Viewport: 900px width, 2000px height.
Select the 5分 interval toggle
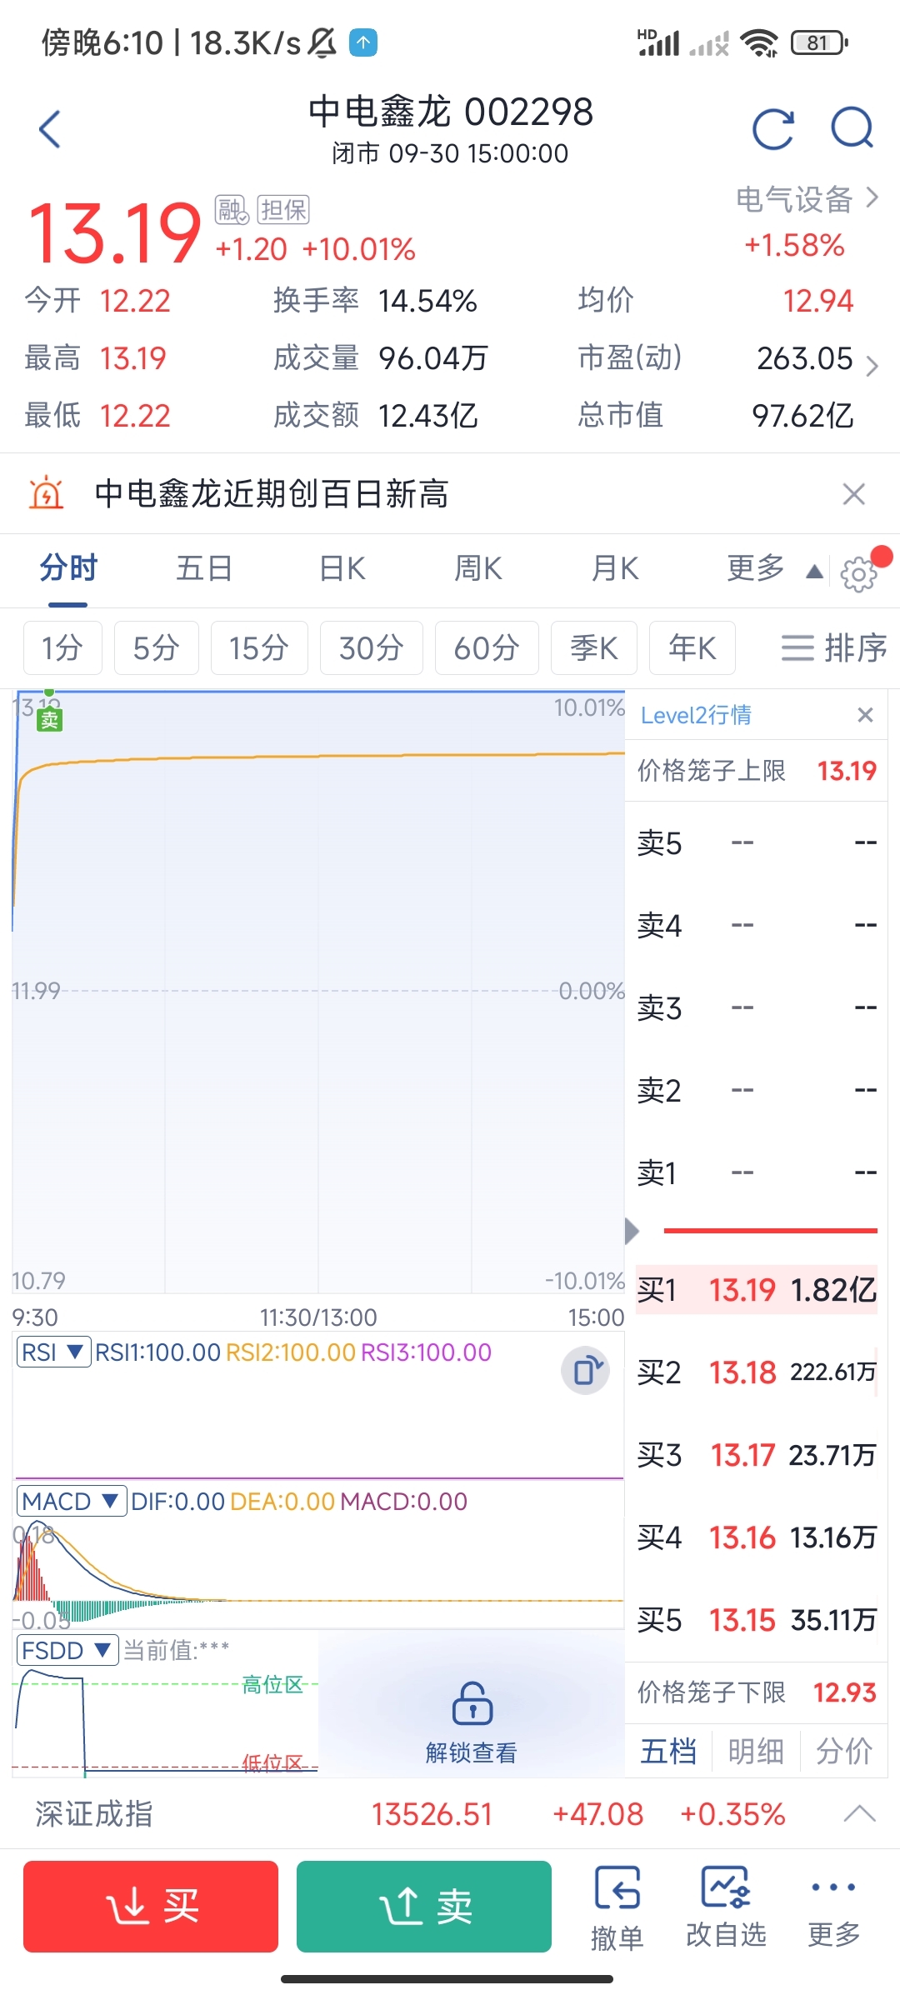click(x=157, y=647)
